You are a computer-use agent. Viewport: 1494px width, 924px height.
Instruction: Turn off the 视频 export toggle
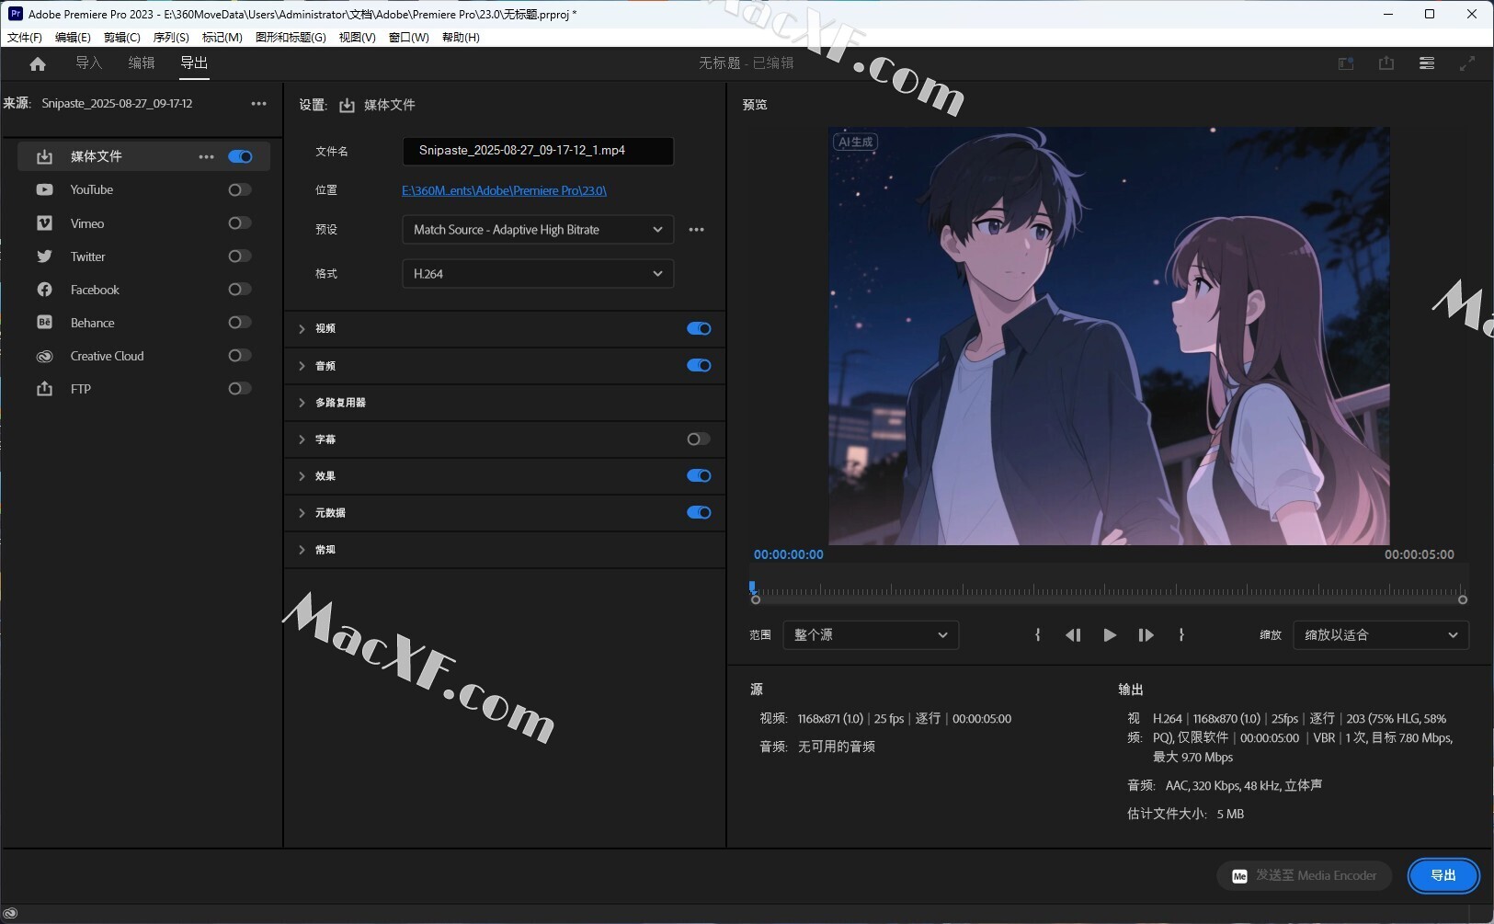click(x=699, y=328)
